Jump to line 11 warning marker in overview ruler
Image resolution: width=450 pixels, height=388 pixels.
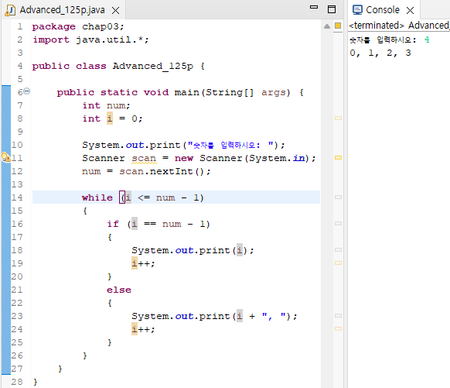[339, 157]
